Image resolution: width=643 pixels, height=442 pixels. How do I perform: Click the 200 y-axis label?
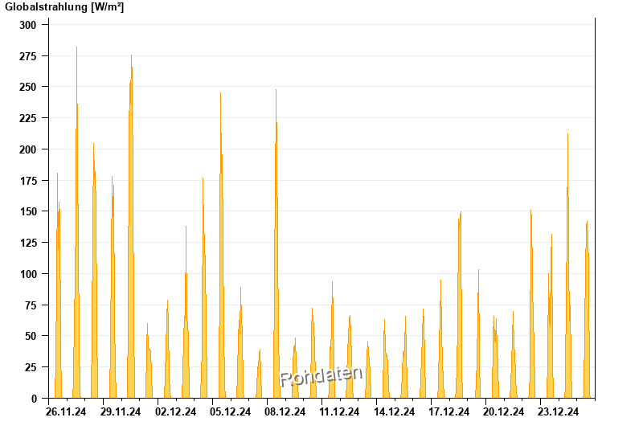coord(28,149)
